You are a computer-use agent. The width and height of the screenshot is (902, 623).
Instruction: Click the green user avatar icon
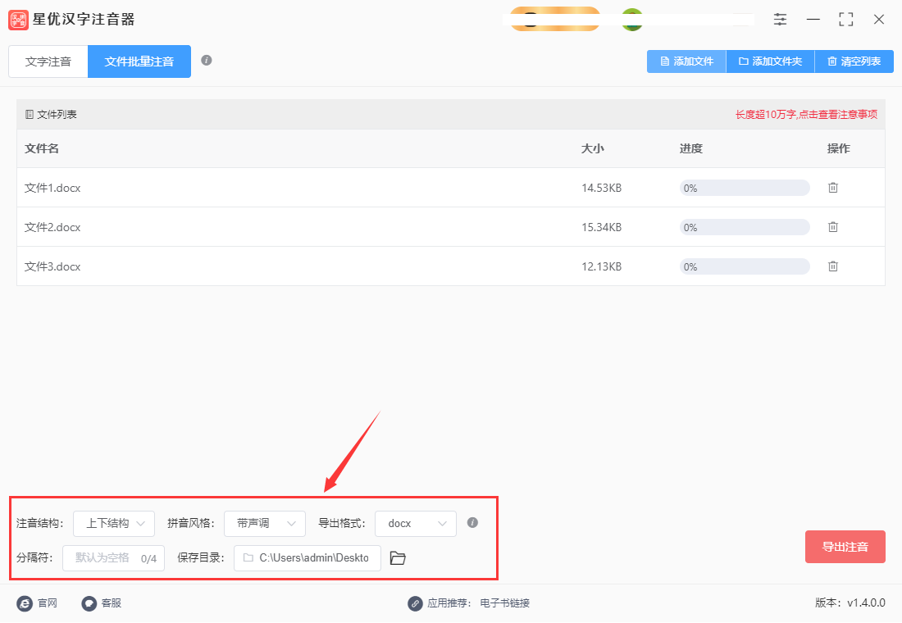click(x=632, y=20)
